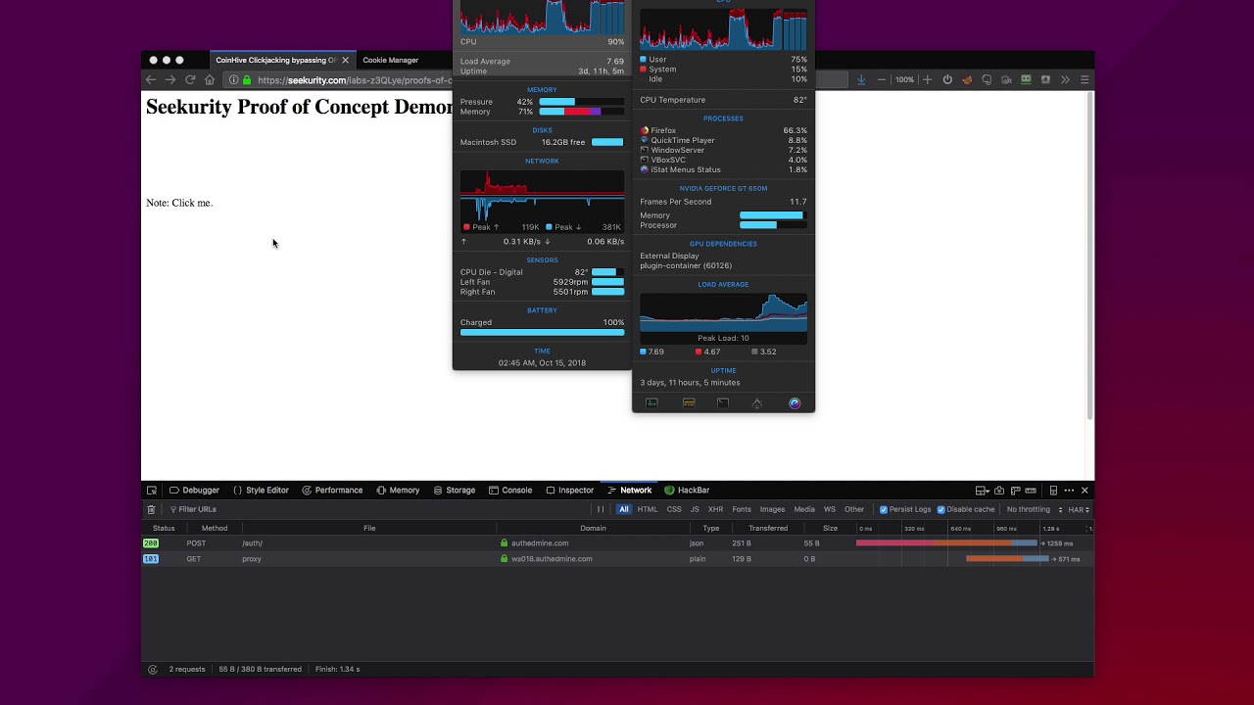Viewport: 1254px width, 705px height.
Task: Switch to the Inspector DevTools tab
Action: click(x=569, y=490)
